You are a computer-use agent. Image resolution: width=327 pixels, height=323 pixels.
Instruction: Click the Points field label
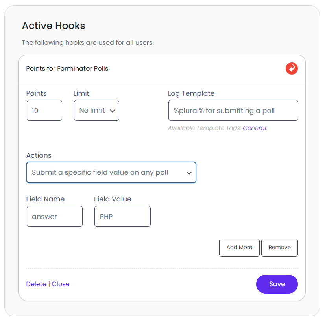[x=36, y=93]
